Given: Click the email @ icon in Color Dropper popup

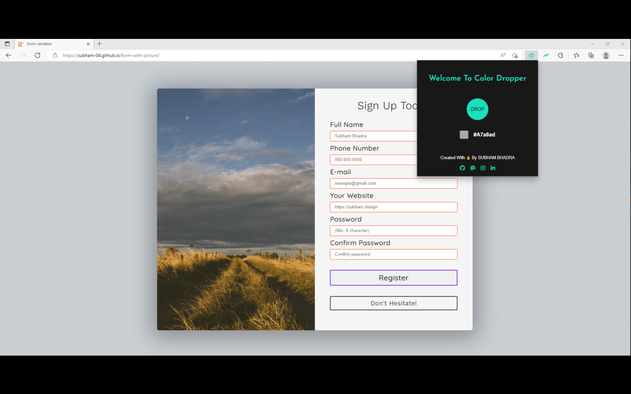Looking at the screenshot, I should coord(472,168).
